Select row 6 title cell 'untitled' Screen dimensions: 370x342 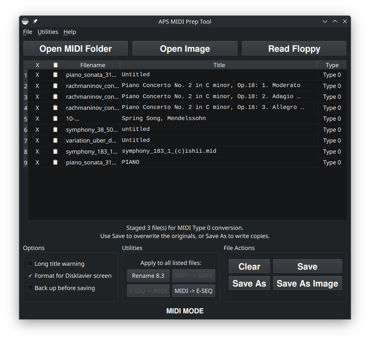pyautogui.click(x=136, y=129)
